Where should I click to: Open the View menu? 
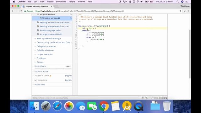42,2
